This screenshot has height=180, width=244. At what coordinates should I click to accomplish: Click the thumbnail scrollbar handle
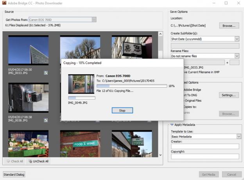(x=160, y=43)
